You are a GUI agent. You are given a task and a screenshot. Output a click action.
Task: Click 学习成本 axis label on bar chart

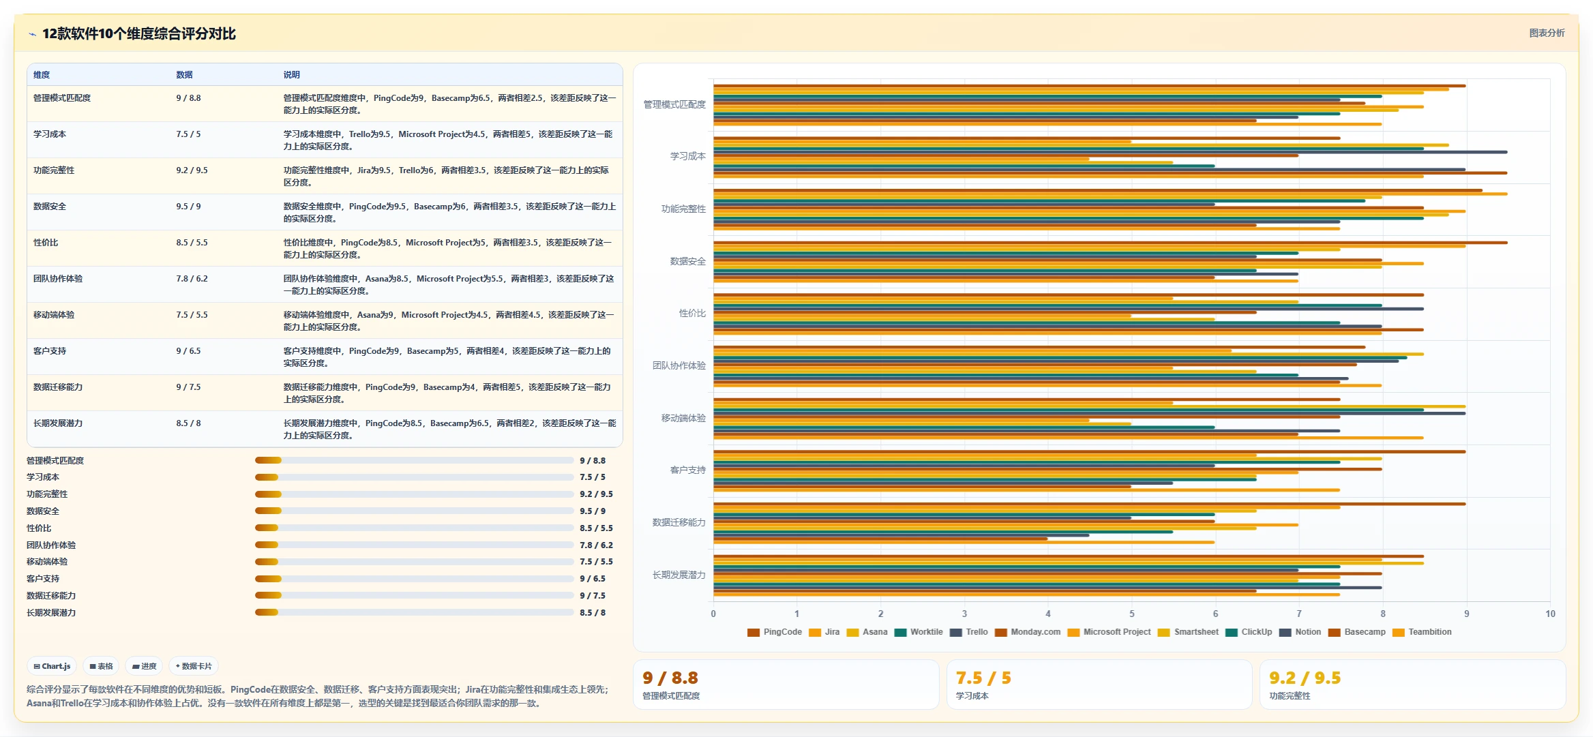[x=688, y=157]
